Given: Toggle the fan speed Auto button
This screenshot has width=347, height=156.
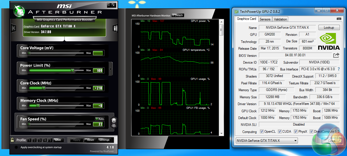Looking at the screenshot, I should pyautogui.click(x=100, y=119).
